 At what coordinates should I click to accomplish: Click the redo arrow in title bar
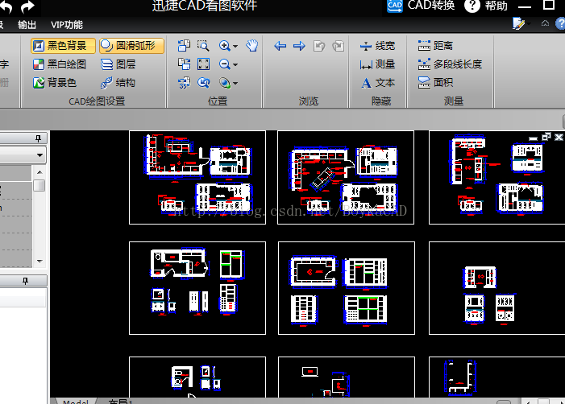[x=27, y=6]
